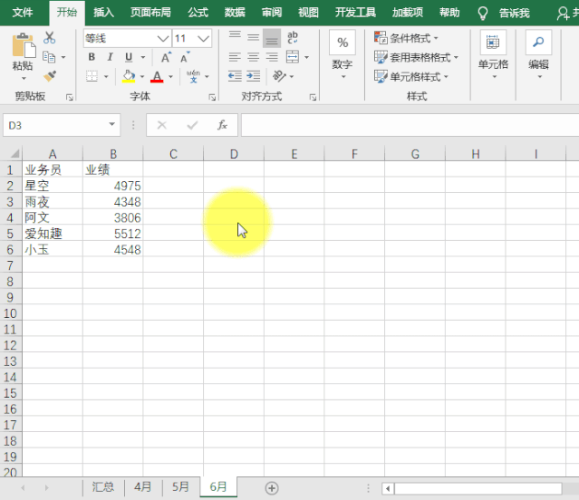Select the Format Painter brush icon
579x500 pixels.
50,76
